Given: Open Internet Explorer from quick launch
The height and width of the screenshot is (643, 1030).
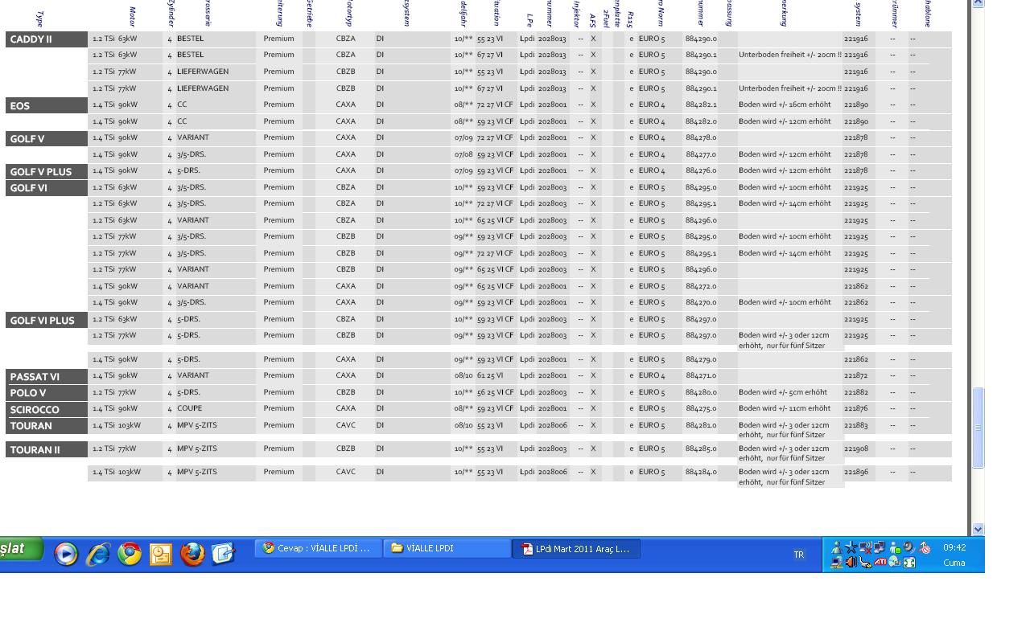Looking at the screenshot, I should pyautogui.click(x=98, y=554).
